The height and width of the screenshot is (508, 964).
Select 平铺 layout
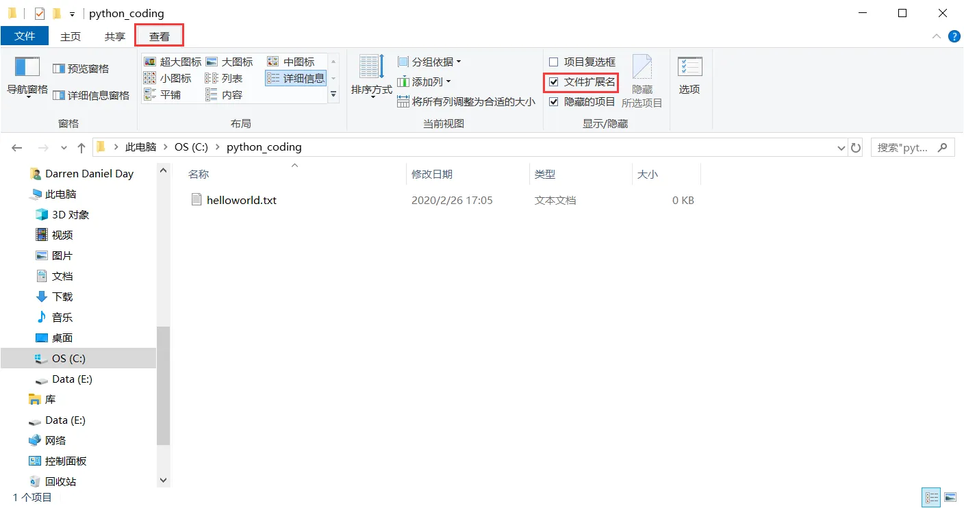[162, 94]
